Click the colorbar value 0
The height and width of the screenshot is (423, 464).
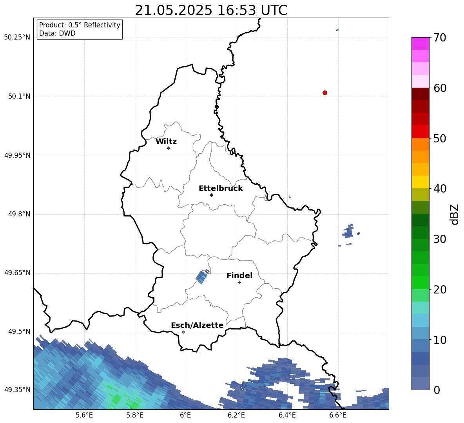[437, 390]
